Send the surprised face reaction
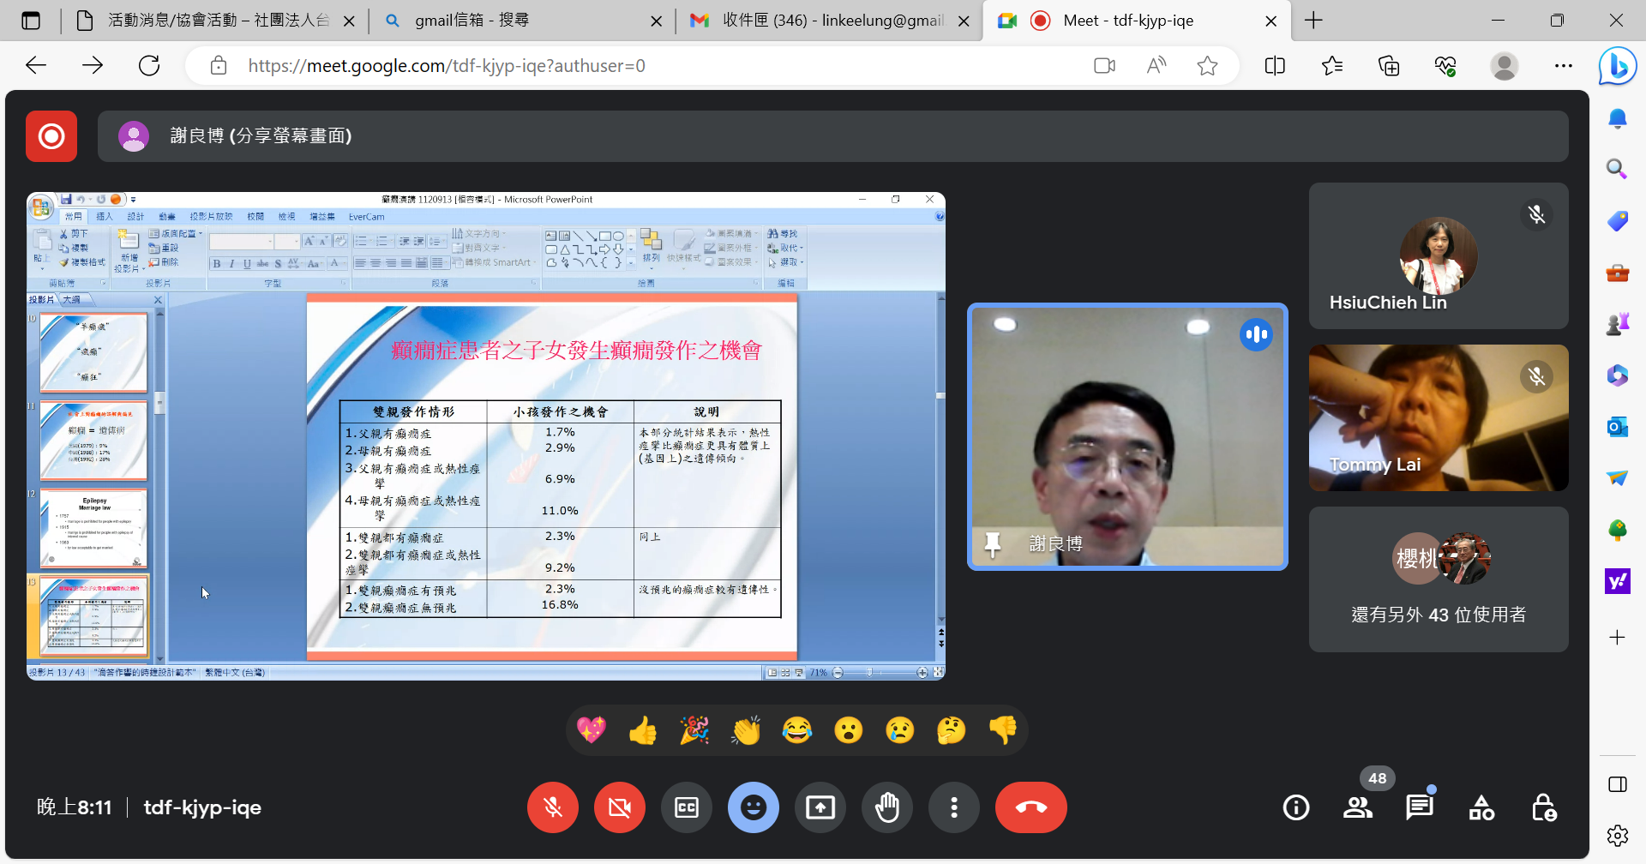 point(849,730)
